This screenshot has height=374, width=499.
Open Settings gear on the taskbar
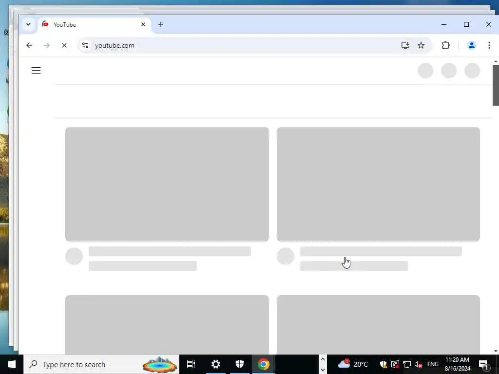tap(216, 364)
